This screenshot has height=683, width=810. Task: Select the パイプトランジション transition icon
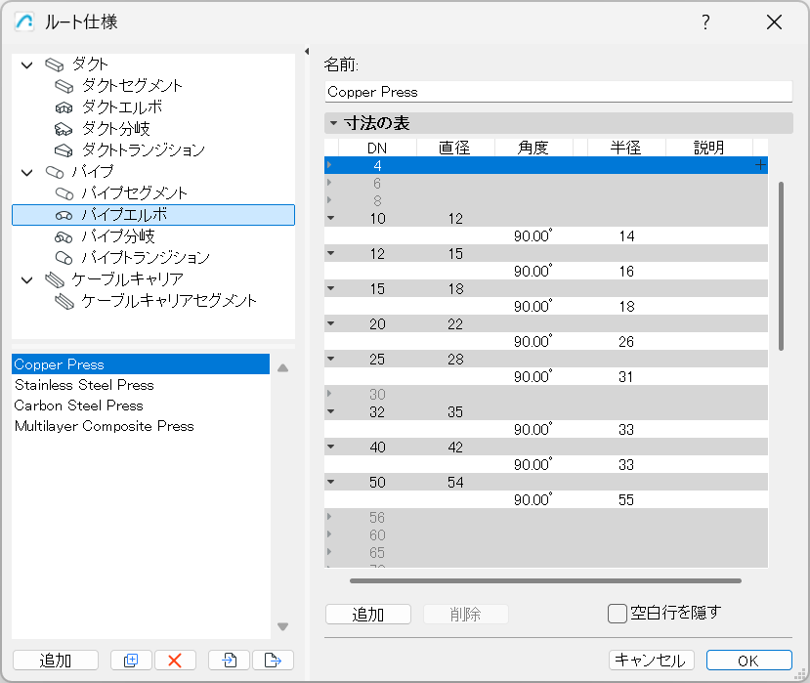[64, 258]
